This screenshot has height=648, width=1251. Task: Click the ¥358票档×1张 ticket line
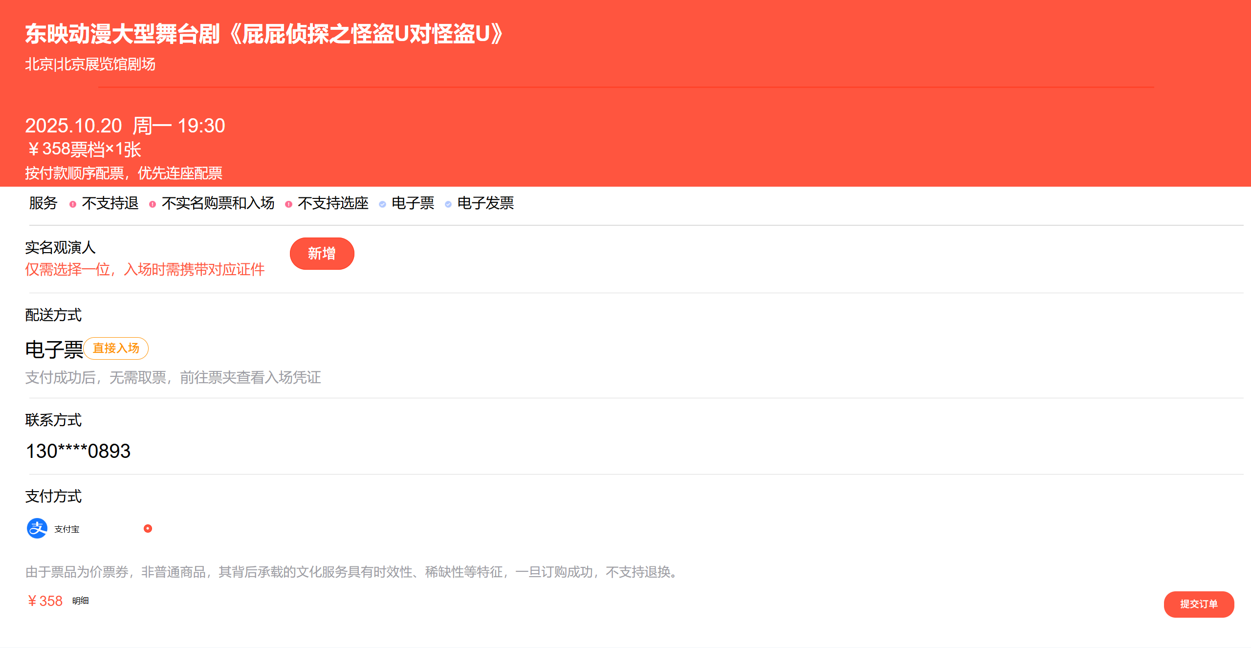click(84, 150)
